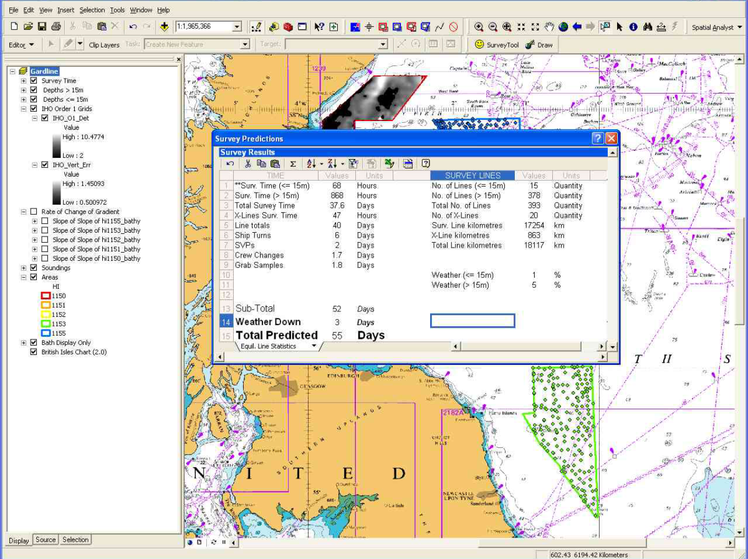
Task: Click the Clip Layers button
Action: (104, 45)
